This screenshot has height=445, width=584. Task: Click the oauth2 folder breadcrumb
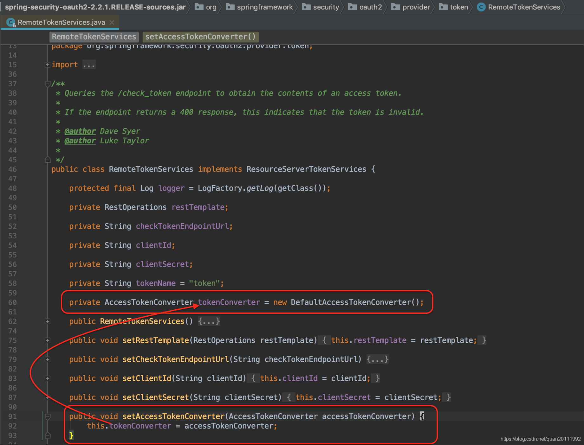(365, 7)
